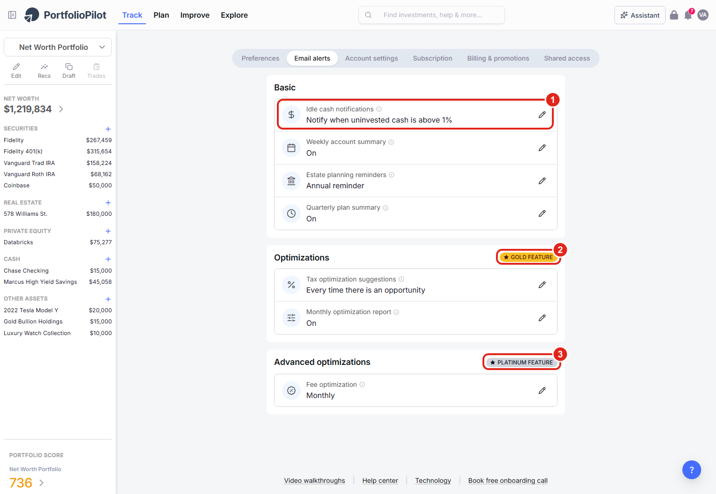This screenshot has width=716, height=494.
Task: Select the Vanguard Roth IRA account
Action: coord(58,174)
